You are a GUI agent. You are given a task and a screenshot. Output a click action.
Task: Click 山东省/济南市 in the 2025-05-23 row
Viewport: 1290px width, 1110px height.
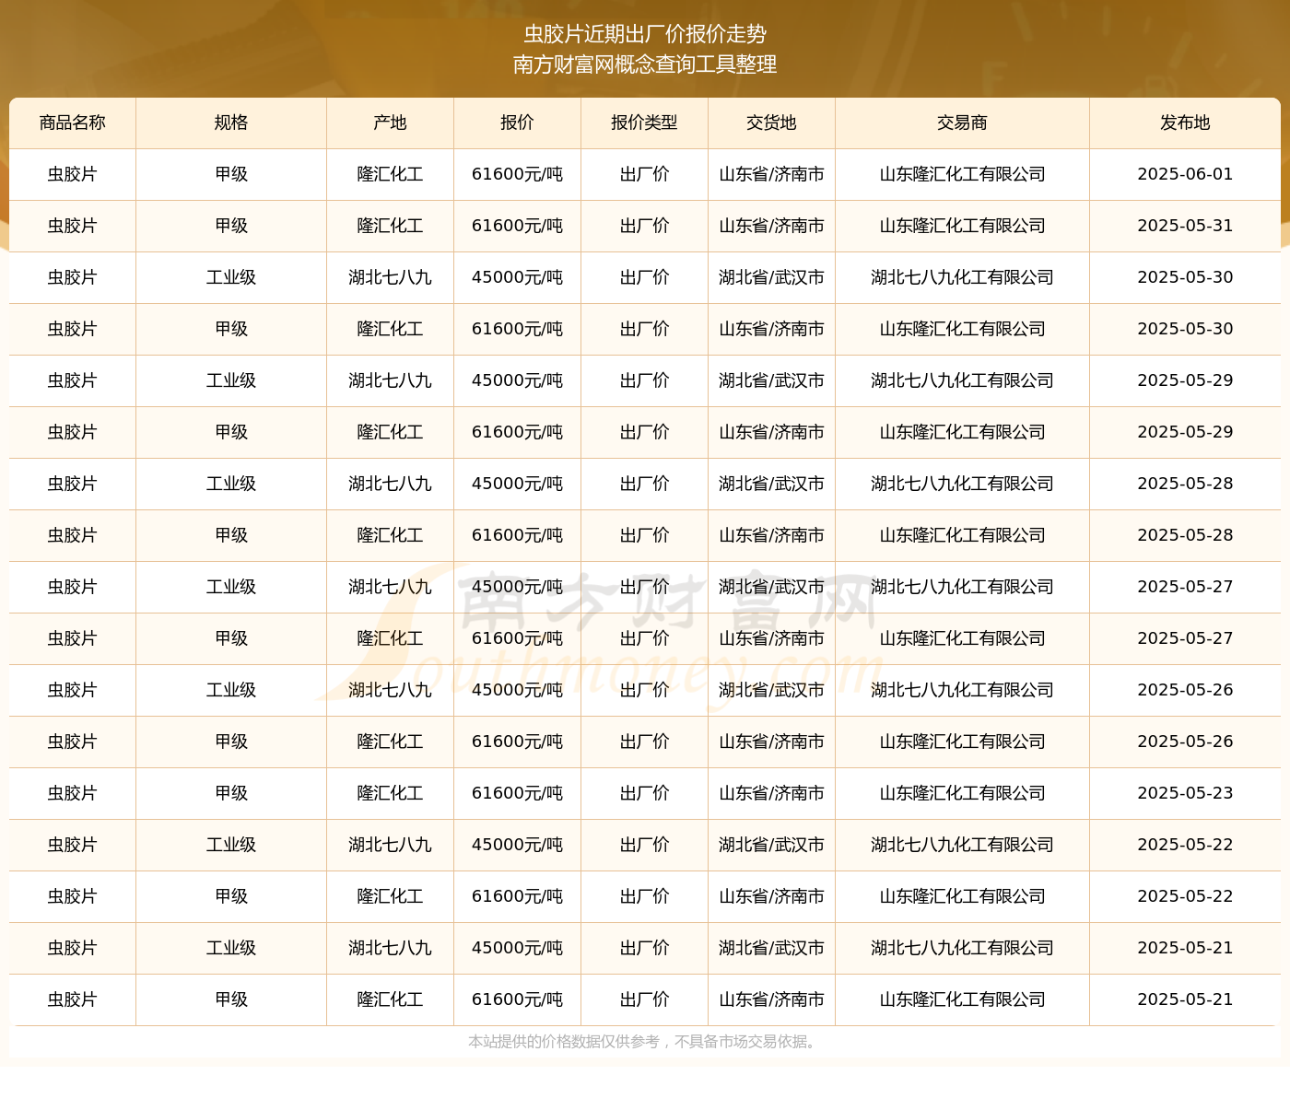point(771,793)
